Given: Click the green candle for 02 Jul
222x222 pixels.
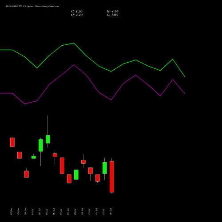Looking at the screenshot, I should coord(41,145).
